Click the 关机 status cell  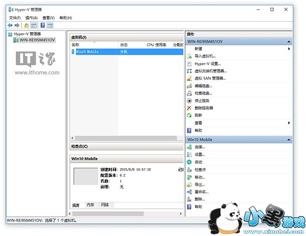pyautogui.click(x=124, y=51)
